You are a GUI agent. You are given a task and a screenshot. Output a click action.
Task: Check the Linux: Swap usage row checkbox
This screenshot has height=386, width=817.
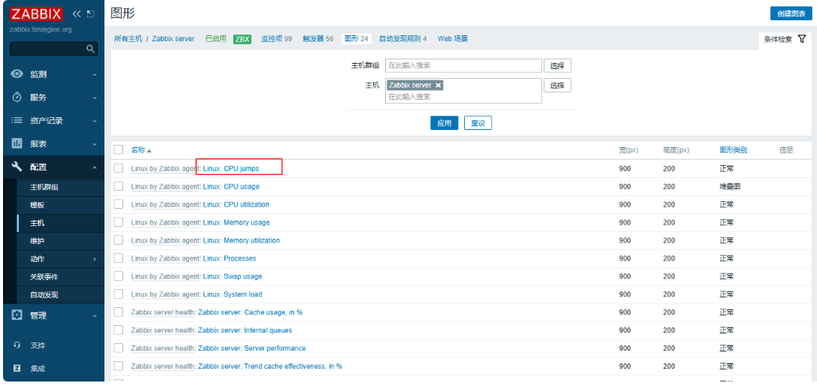tap(119, 276)
